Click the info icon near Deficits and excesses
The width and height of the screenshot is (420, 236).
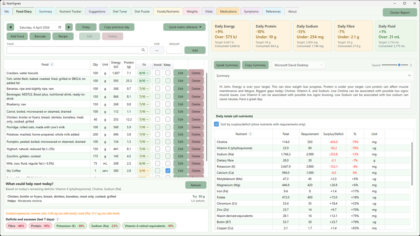(57, 219)
